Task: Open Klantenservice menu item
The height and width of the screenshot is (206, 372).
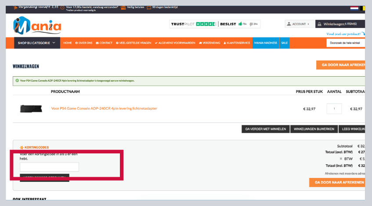Action: tap(237, 43)
